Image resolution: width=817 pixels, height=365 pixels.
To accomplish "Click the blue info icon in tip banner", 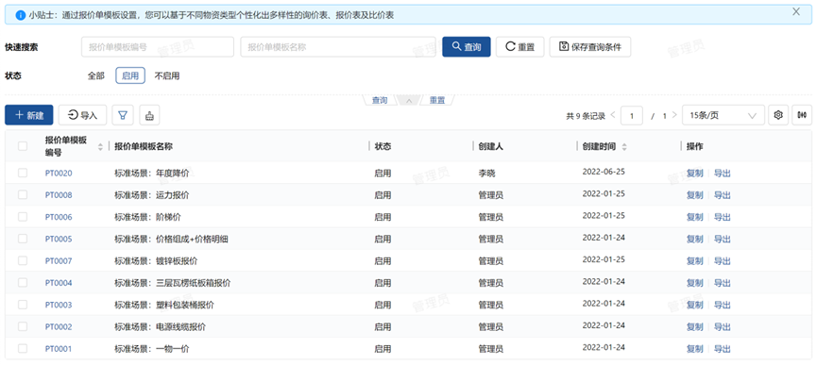I will coord(21,15).
